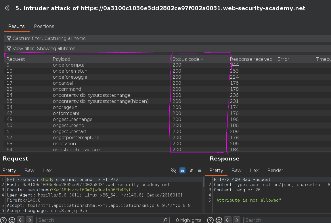This screenshot has height=223, width=331.
Task: Click HTTP/2 400 Bad Request response line
Action: pyautogui.click(x=242, y=179)
